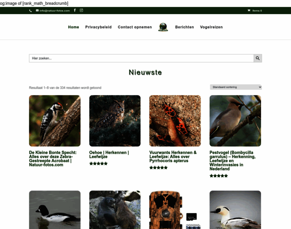Screen dimensions: 291x229
Task: Open the Privacybeleid menu item
Action: click(98, 27)
